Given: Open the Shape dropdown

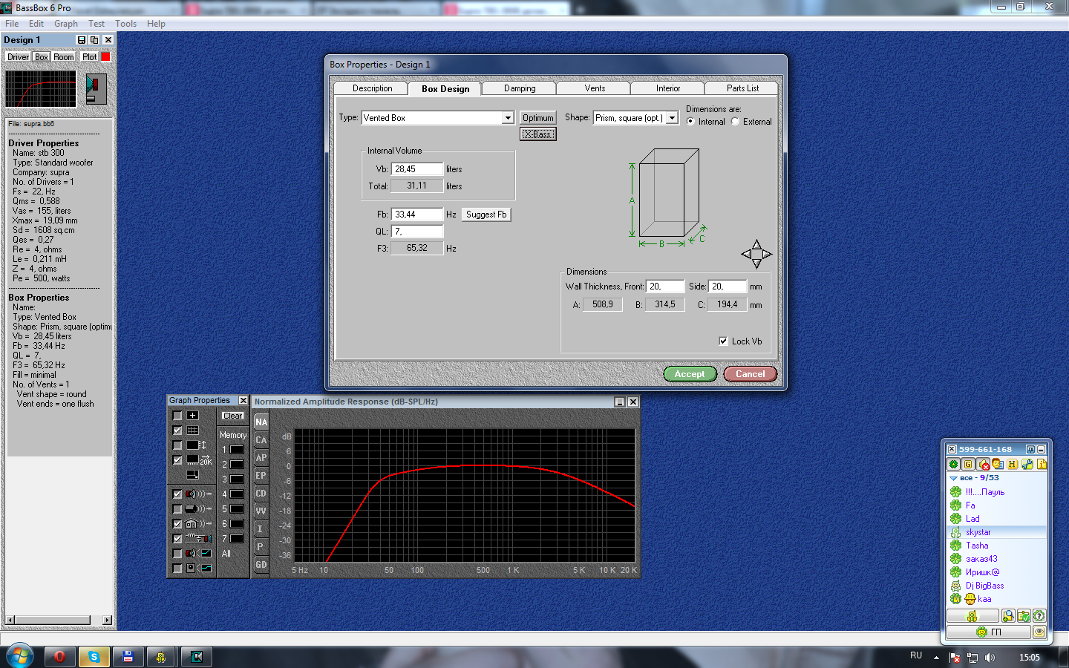Looking at the screenshot, I should coord(672,118).
